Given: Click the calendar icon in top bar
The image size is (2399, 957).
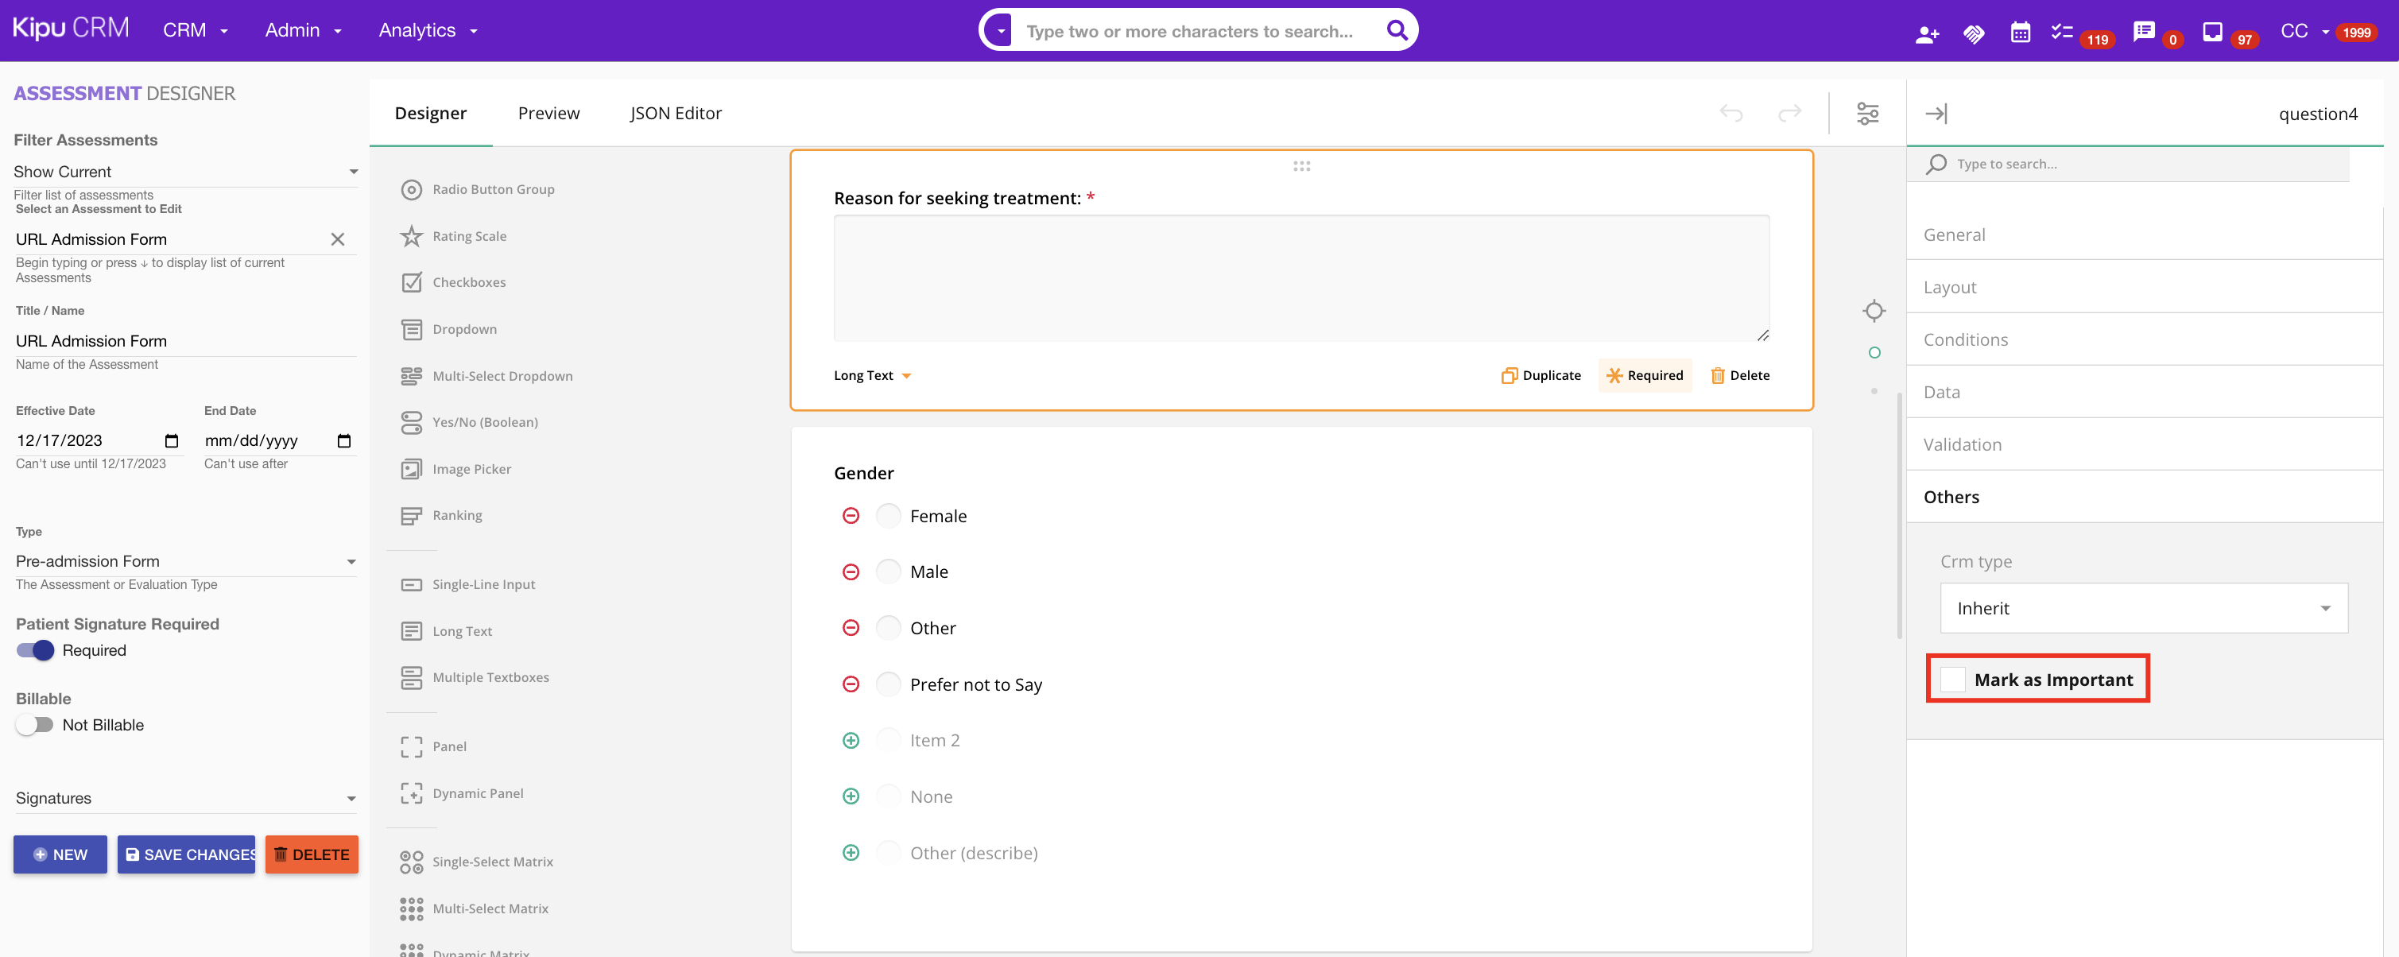Looking at the screenshot, I should tap(2019, 33).
